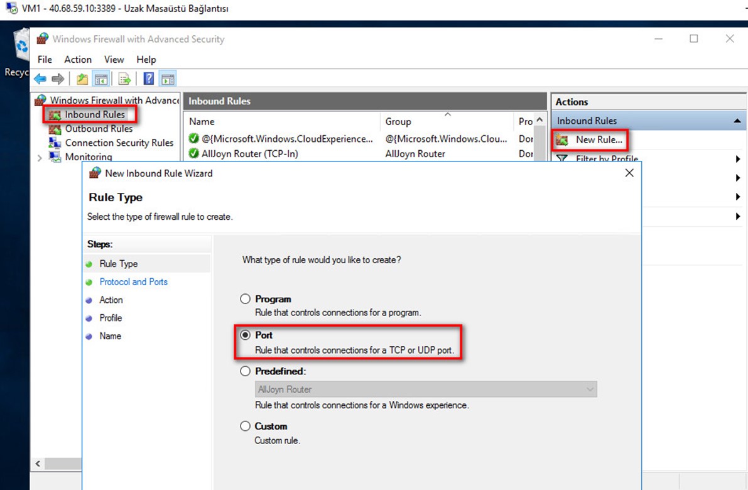Viewport: 748px width, 490px height.
Task: Click the Profile step in wizard
Action: 111,318
